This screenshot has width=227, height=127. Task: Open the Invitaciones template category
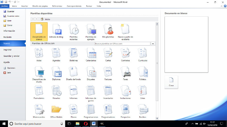point(125,93)
